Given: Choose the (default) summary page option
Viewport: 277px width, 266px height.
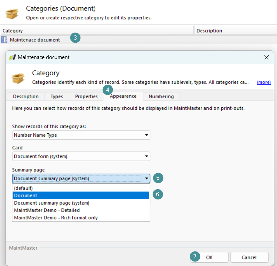Looking at the screenshot, I should tap(81, 188).
